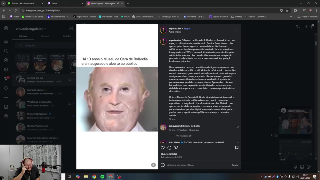320x180 pixels.
Task: Open Search in the Instagram sidebar
Action: [6, 51]
